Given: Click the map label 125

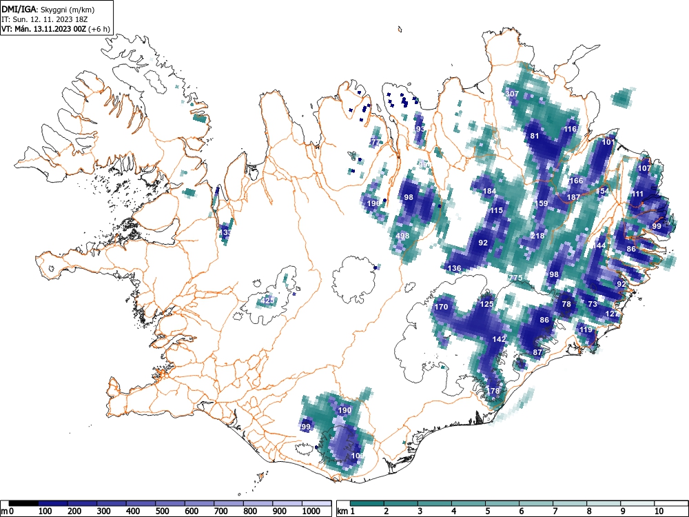Looking at the screenshot, I should tap(486, 304).
